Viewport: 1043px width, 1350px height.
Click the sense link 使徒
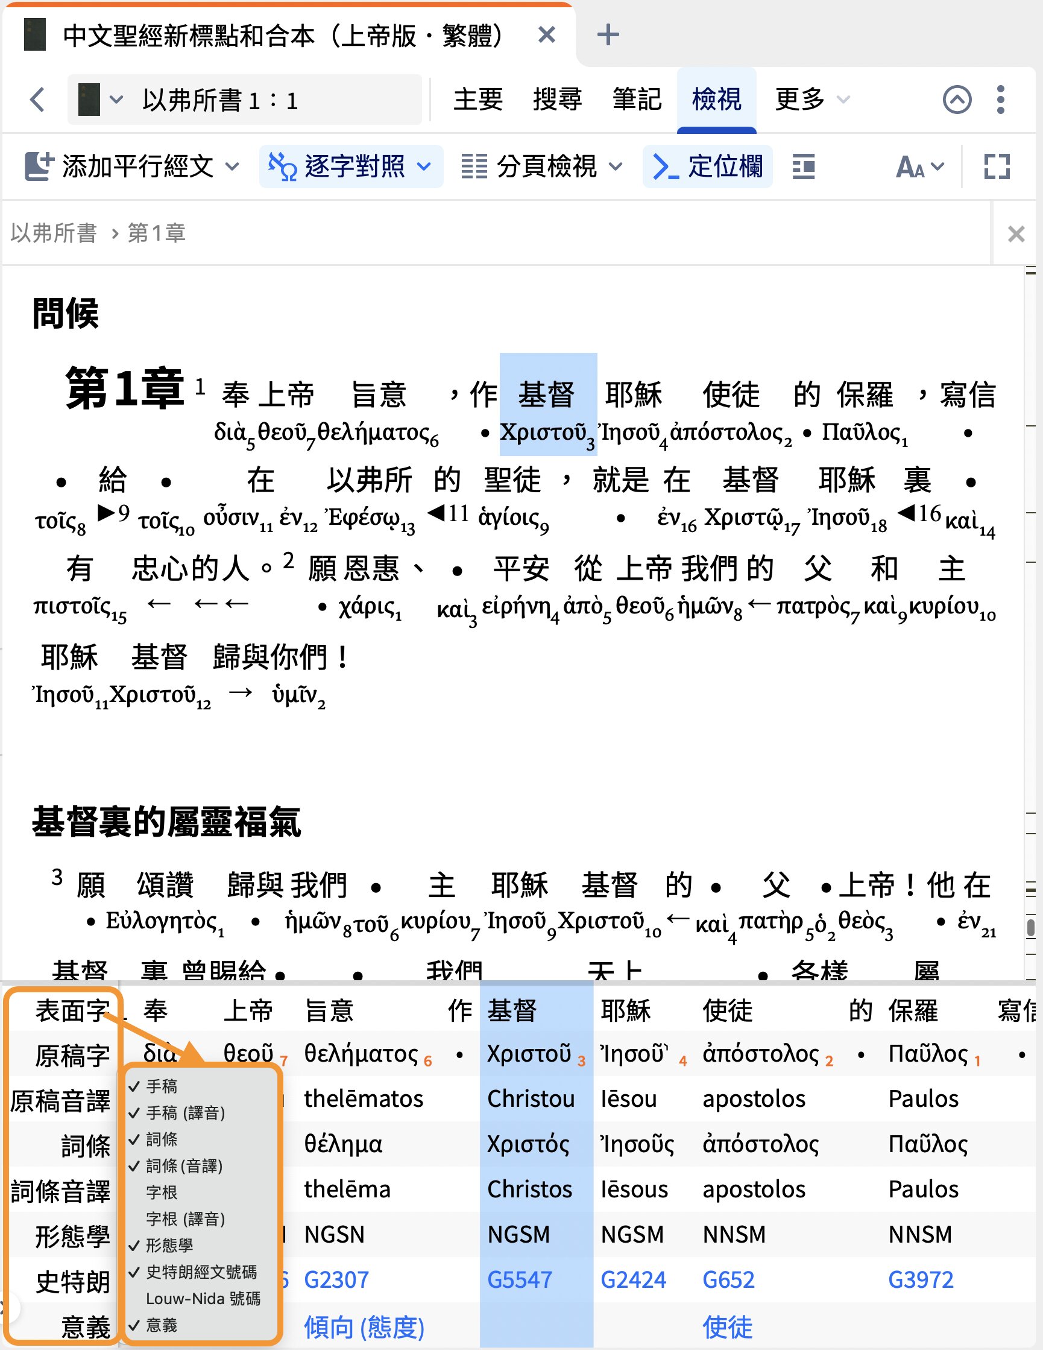727,1327
